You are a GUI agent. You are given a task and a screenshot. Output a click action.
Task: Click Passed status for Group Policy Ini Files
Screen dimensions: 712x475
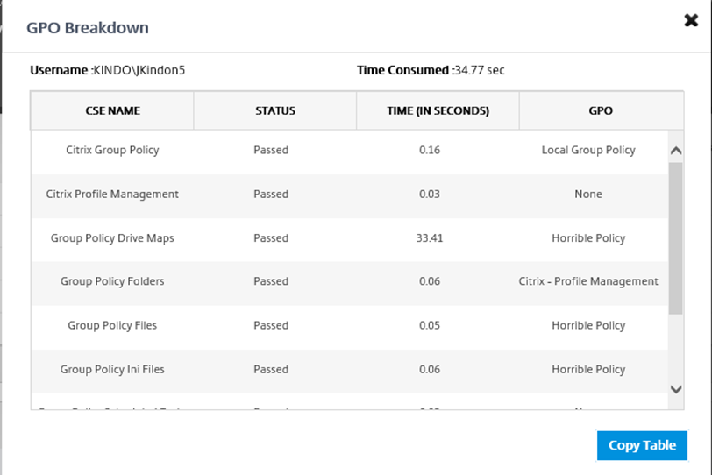271,369
